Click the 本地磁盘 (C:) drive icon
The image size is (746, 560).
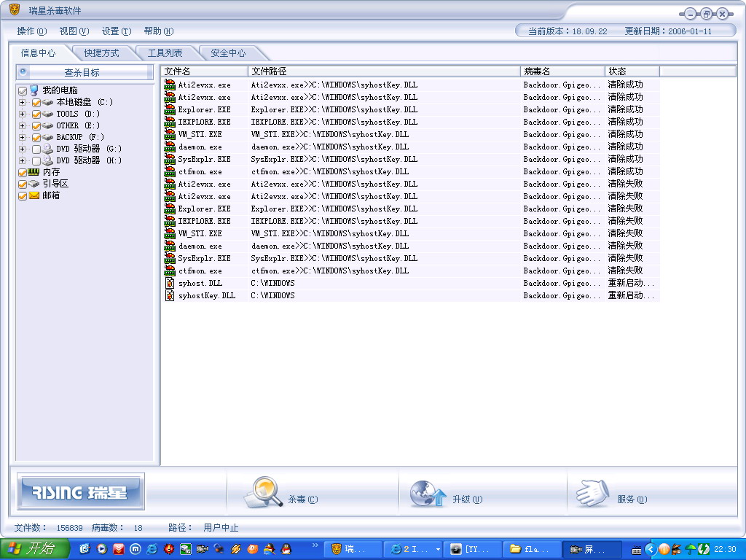(x=47, y=102)
